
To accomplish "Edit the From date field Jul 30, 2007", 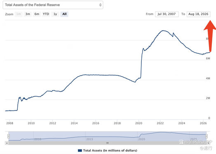I will coord(167,14).
